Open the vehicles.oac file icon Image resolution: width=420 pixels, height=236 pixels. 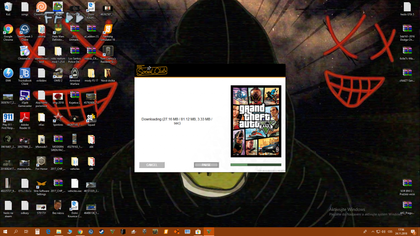tap(74, 185)
